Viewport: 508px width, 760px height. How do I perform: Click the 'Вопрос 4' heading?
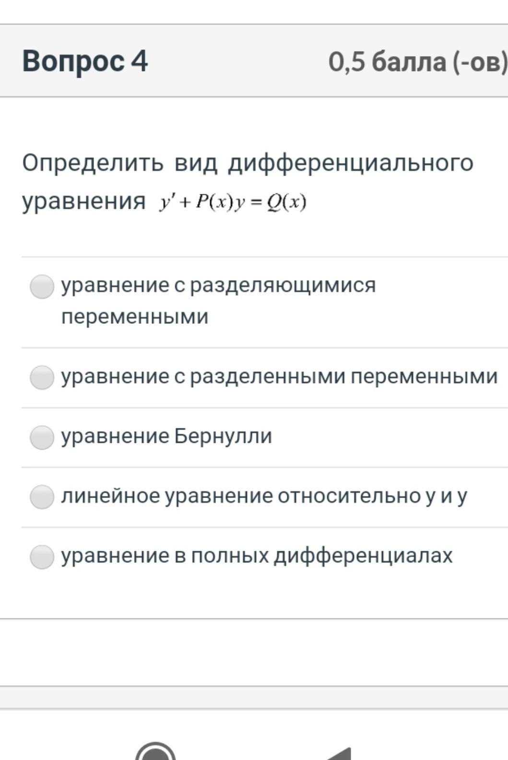85,61
